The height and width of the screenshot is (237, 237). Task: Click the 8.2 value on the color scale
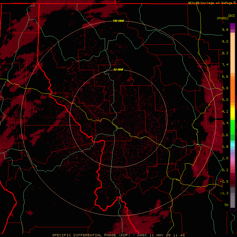[x=225, y=53]
